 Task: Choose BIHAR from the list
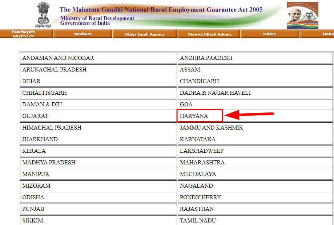pyautogui.click(x=31, y=81)
